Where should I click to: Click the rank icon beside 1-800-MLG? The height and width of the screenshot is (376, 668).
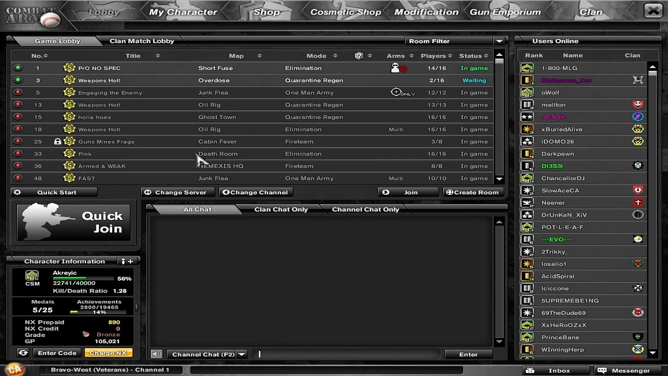point(527,68)
